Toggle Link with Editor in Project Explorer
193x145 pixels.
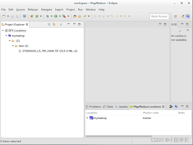(54, 24)
